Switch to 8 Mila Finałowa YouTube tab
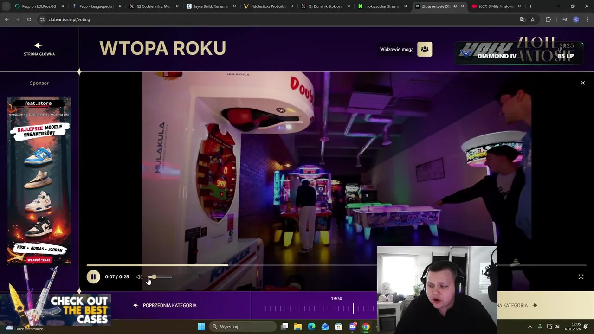 pyautogui.click(x=497, y=6)
